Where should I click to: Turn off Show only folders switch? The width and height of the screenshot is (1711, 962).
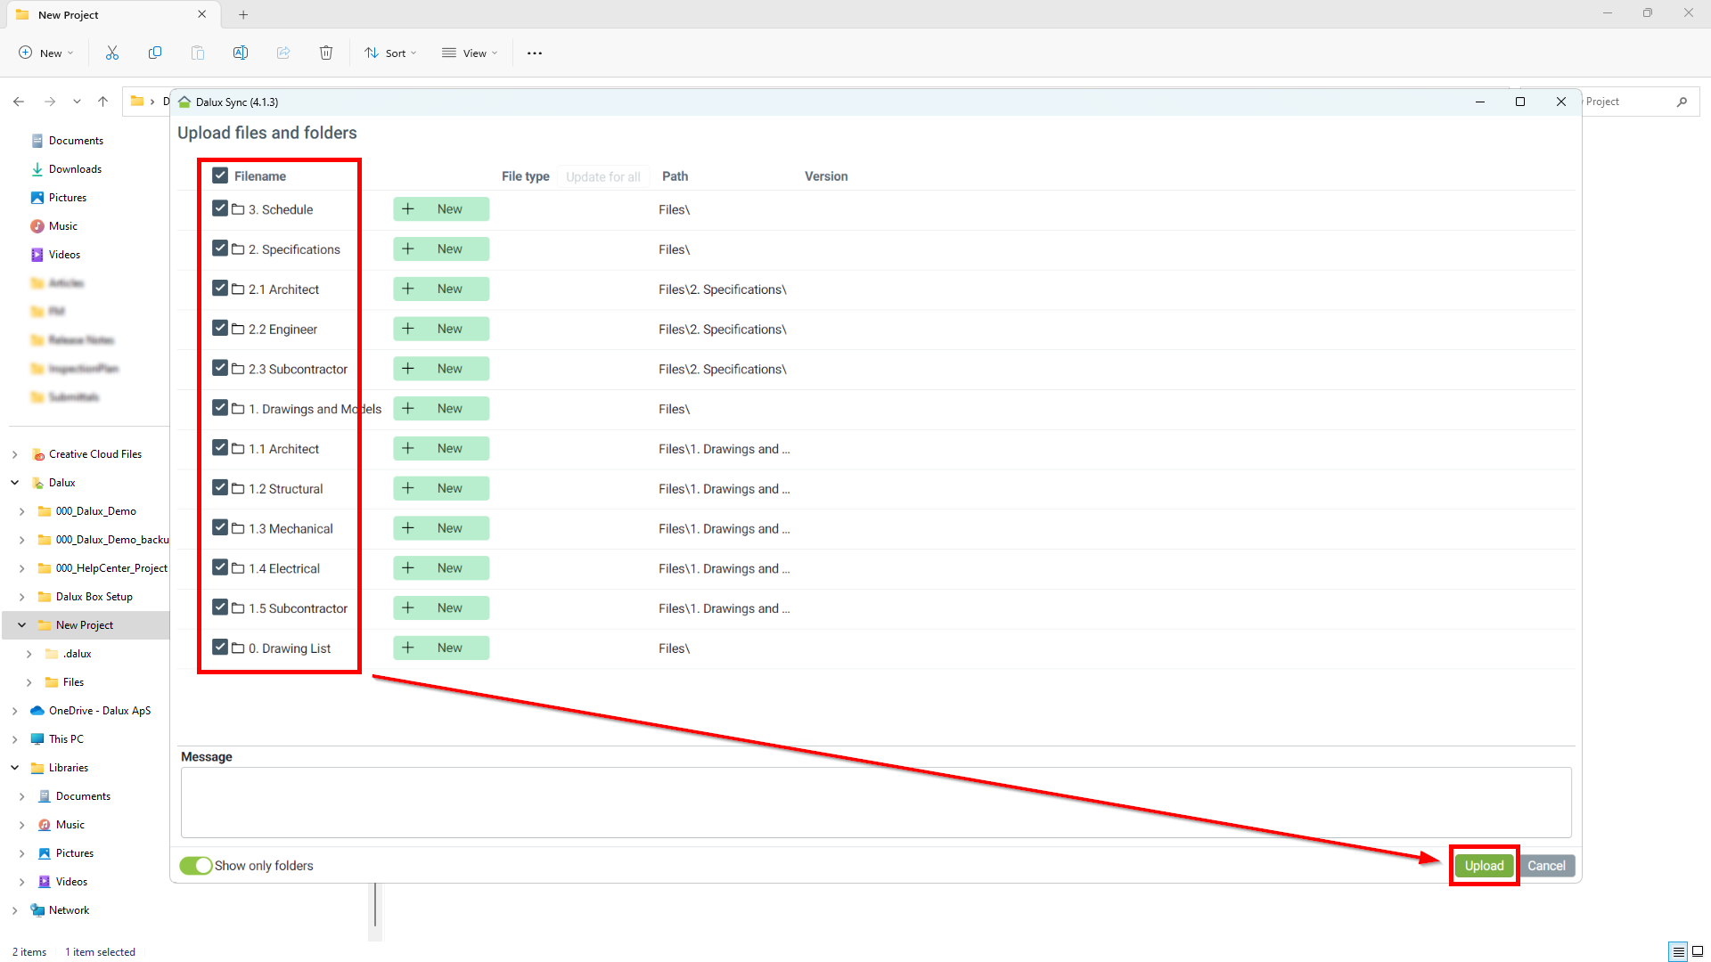point(196,866)
